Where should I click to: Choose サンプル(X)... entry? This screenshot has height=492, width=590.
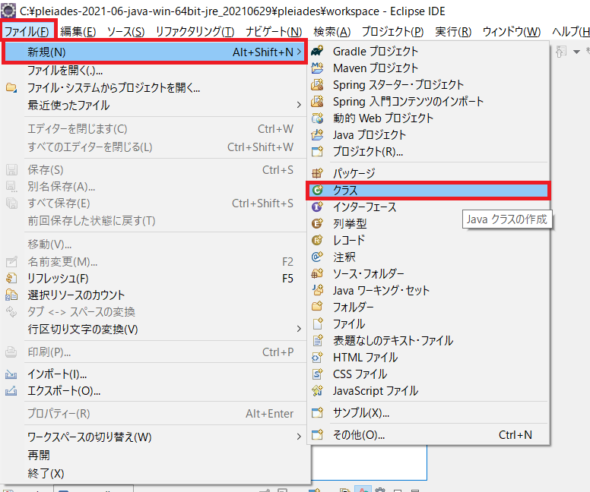428,413
